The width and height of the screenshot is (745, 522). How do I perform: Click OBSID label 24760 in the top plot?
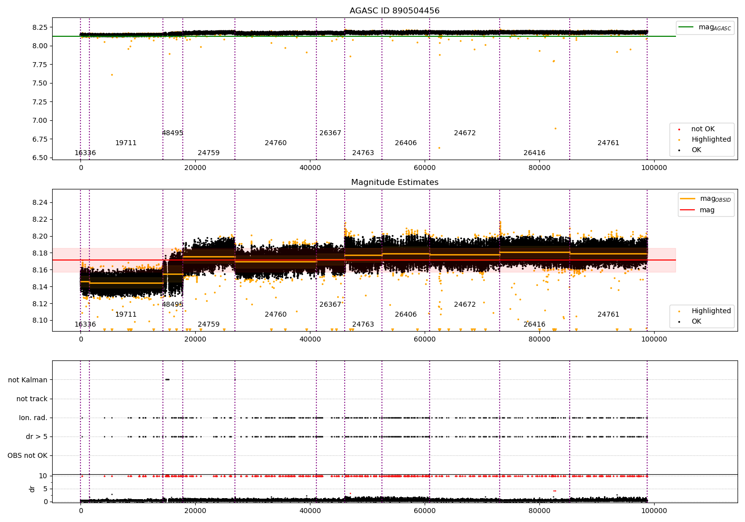(276, 143)
